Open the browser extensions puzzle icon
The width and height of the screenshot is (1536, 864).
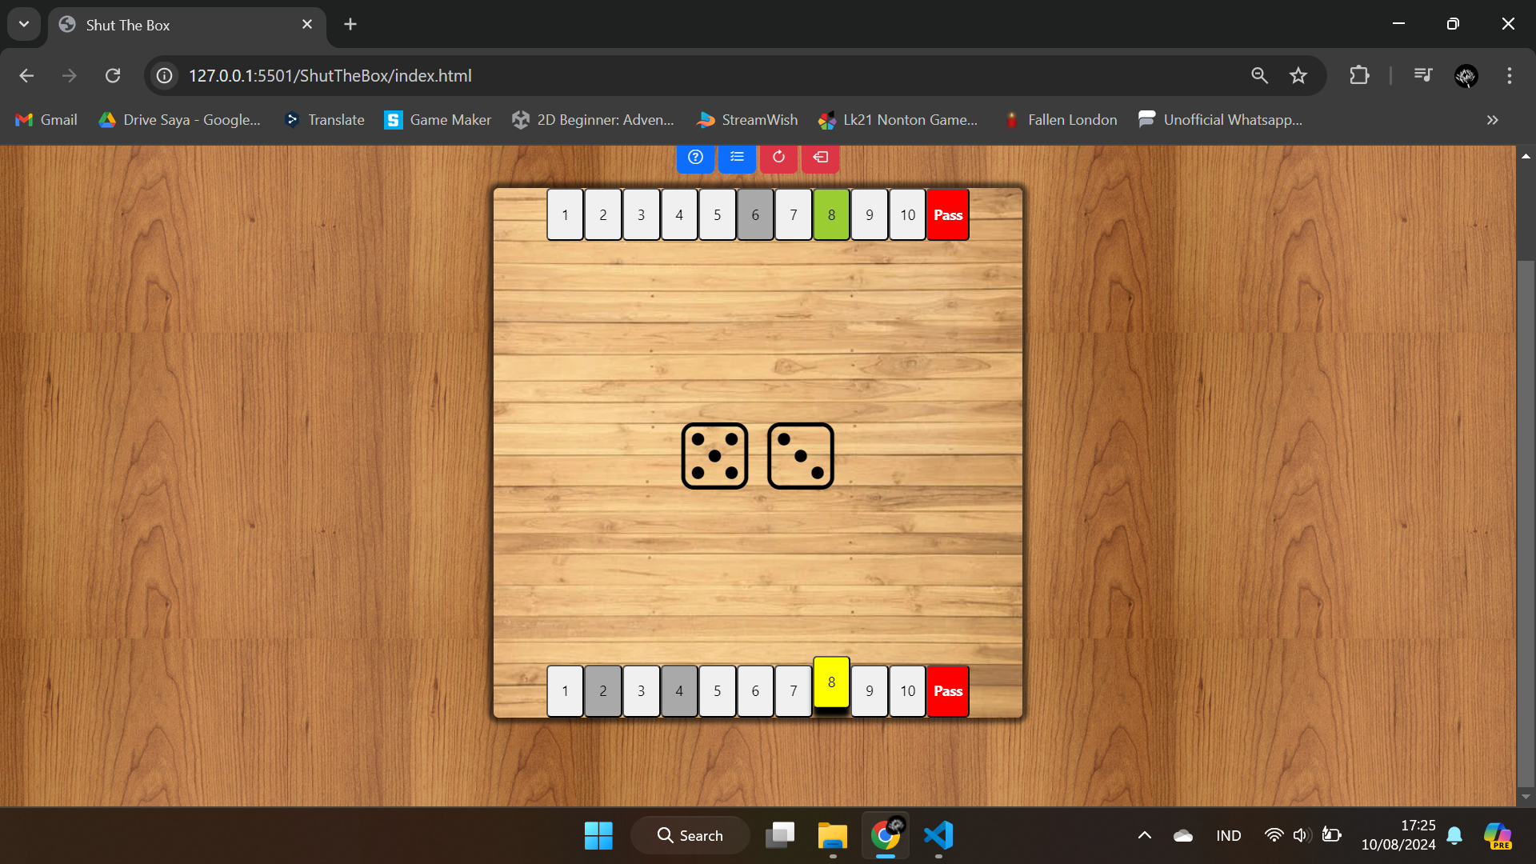(1359, 75)
